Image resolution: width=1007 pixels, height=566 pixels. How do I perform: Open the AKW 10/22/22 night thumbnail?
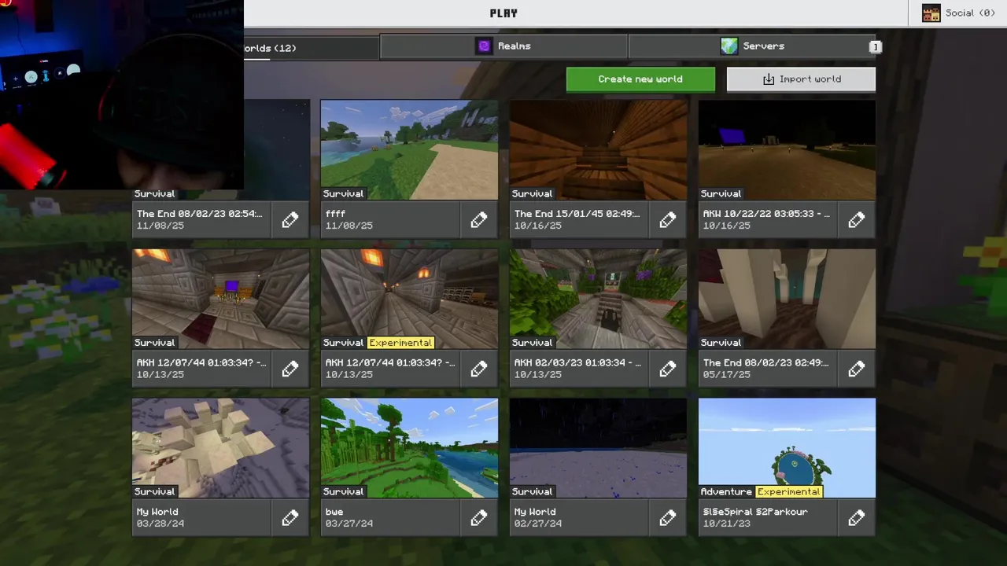[x=787, y=149]
